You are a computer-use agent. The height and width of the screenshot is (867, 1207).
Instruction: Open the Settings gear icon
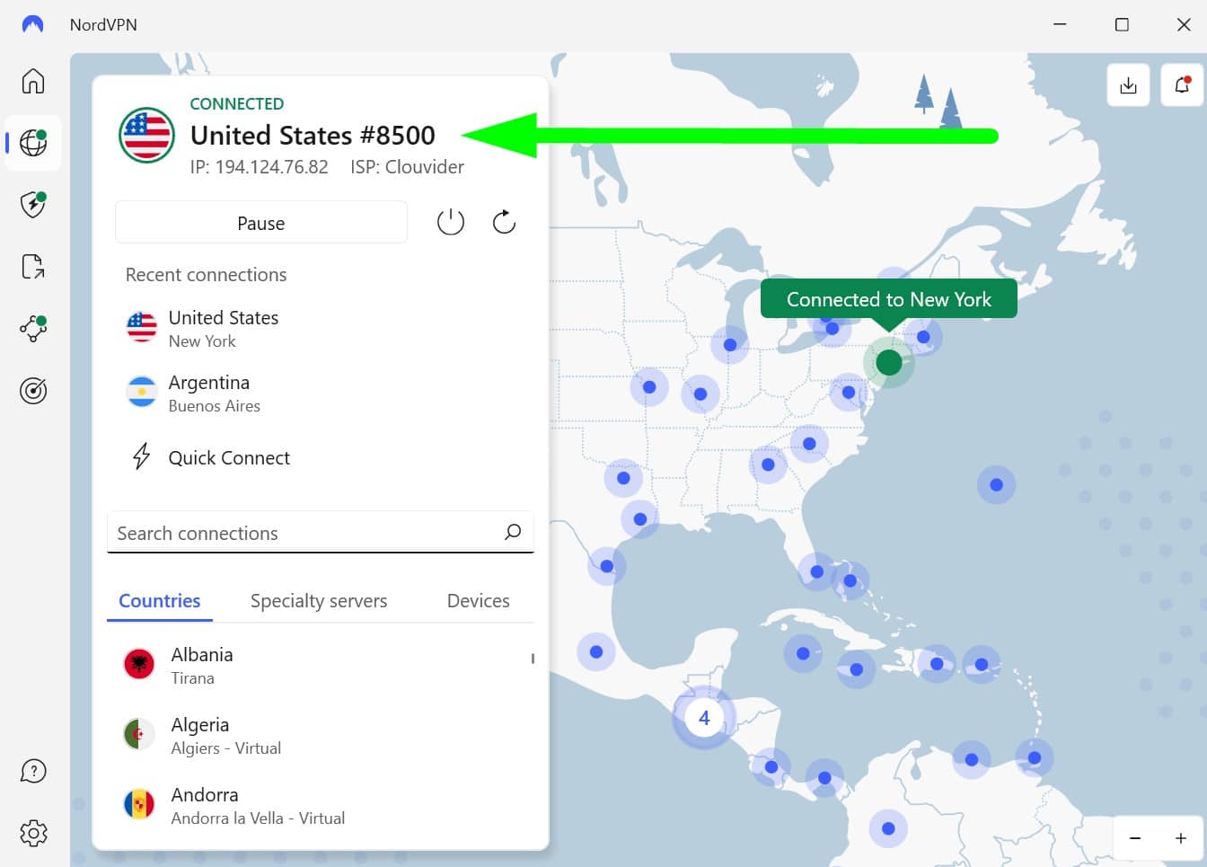33,833
